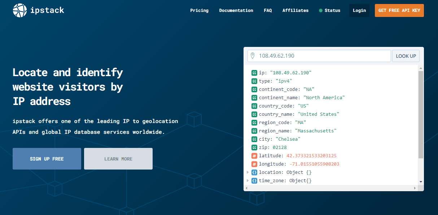Image resolution: width=438 pixels, height=215 pixels.
Task: Open the Pricing page
Action: [200, 10]
